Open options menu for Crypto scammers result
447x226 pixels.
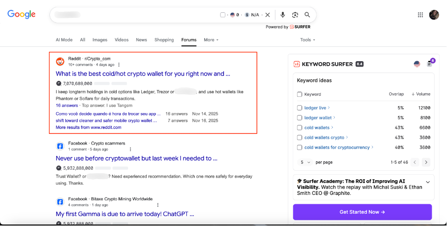click(130, 149)
